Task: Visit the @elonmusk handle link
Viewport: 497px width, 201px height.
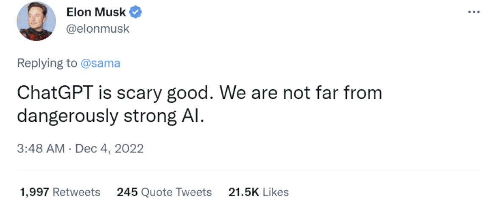Action: click(x=98, y=29)
